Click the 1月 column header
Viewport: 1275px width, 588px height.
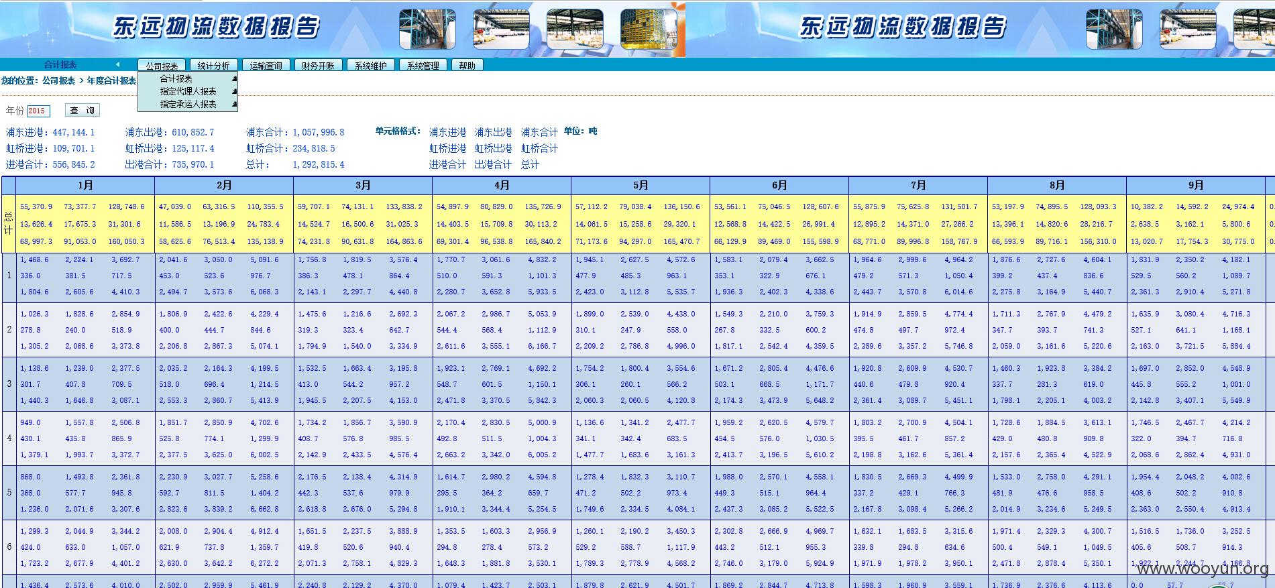tap(85, 185)
